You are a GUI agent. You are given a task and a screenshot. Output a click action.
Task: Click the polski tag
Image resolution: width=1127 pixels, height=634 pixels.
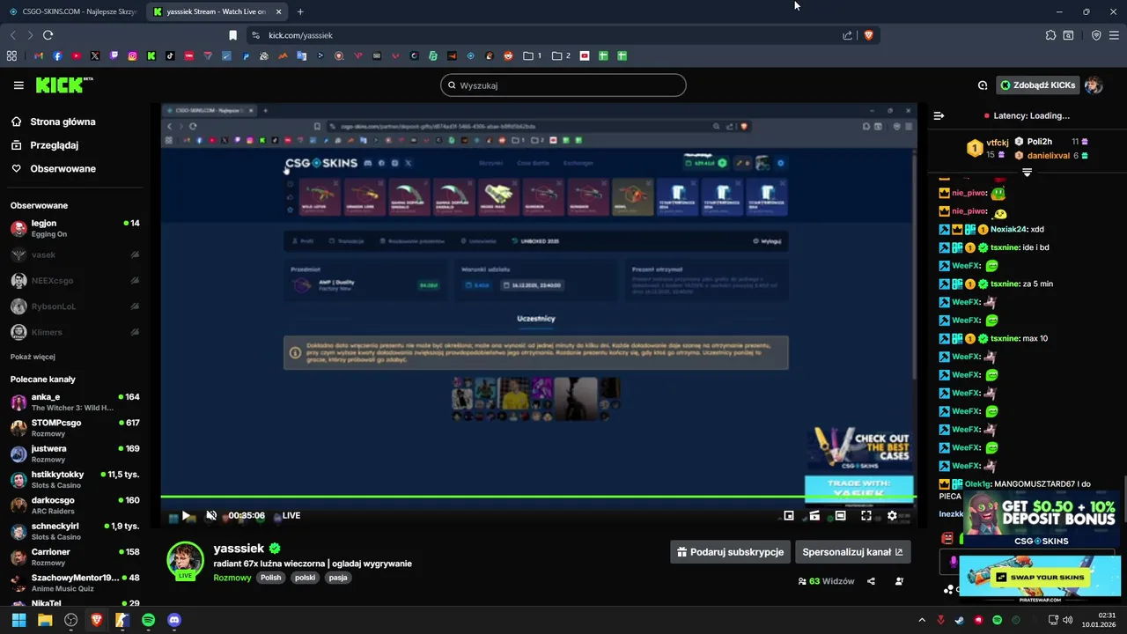pyautogui.click(x=305, y=578)
